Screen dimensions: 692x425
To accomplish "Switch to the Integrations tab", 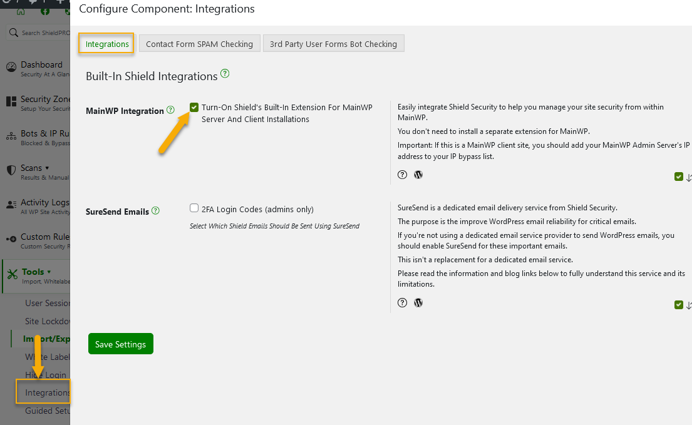I will coord(107,44).
